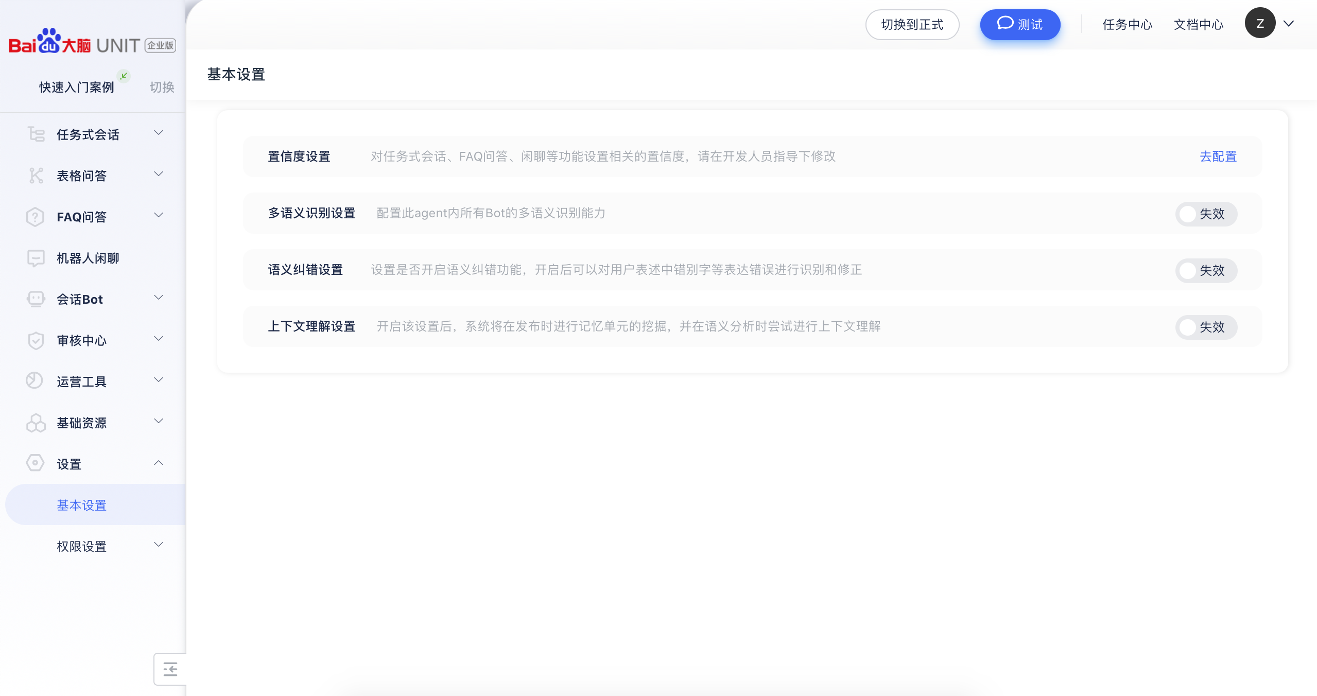The height and width of the screenshot is (696, 1317).
Task: Collapse the 设置 menu chevron
Action: click(159, 463)
